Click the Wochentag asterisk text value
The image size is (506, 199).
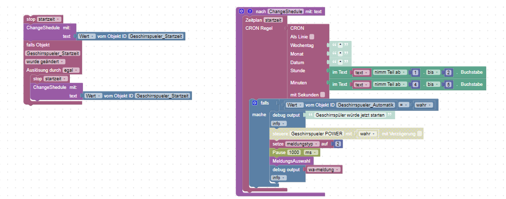coord(340,45)
